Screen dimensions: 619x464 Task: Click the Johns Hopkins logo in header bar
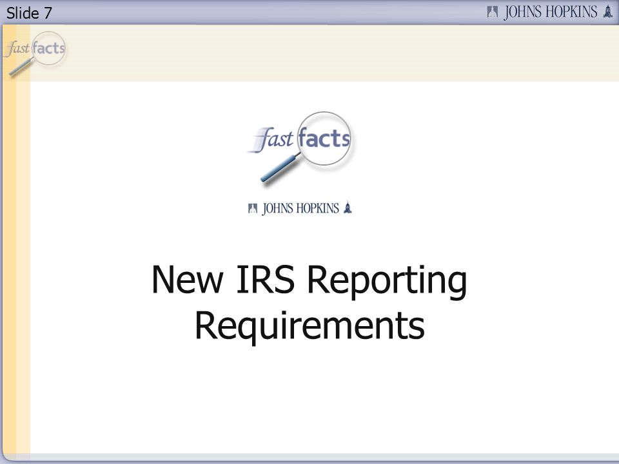click(x=550, y=12)
